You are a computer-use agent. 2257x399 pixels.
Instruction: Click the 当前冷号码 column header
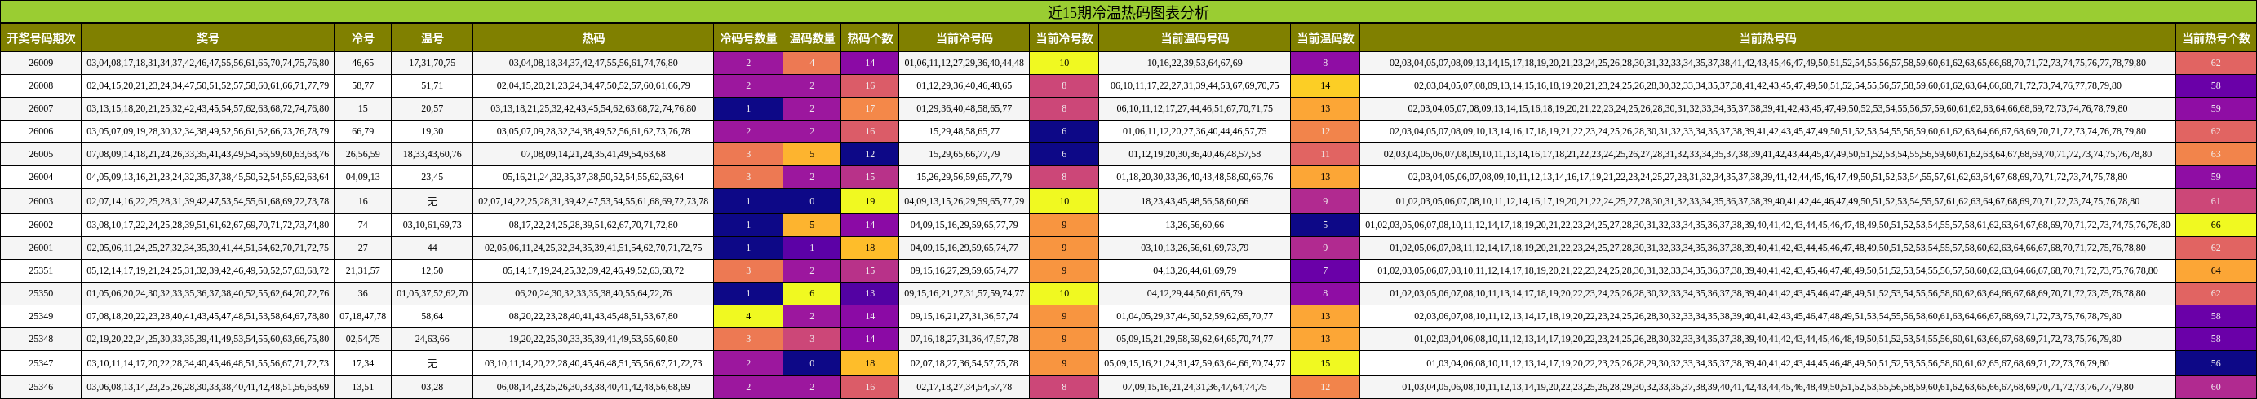point(964,38)
